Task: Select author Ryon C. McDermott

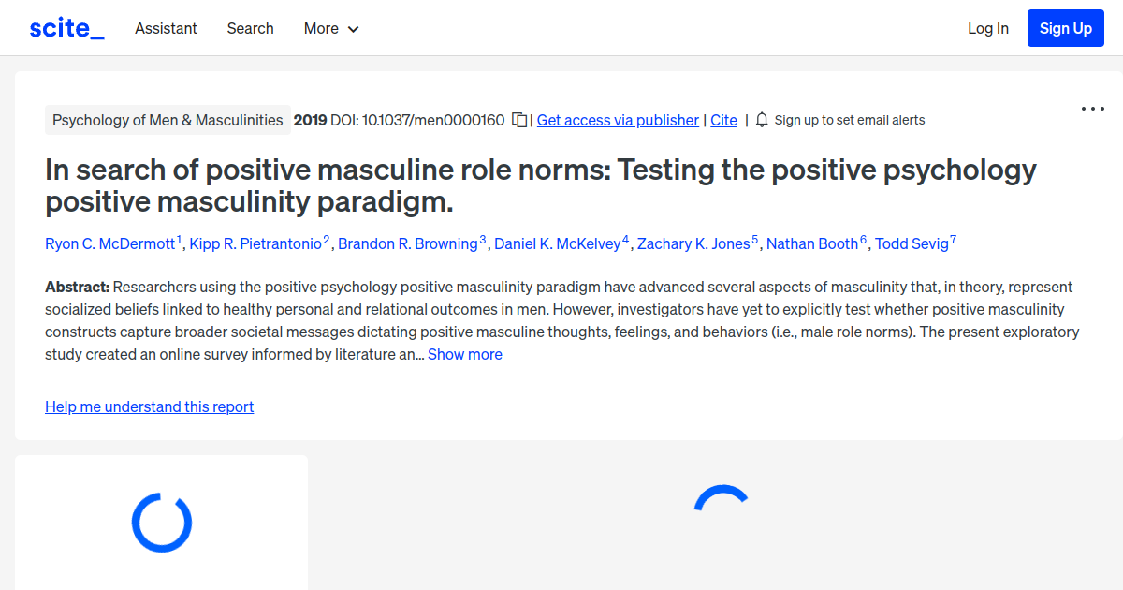Action: click(x=109, y=243)
